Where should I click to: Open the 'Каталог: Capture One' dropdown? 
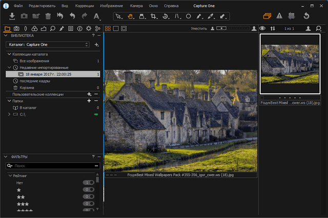click(48, 45)
